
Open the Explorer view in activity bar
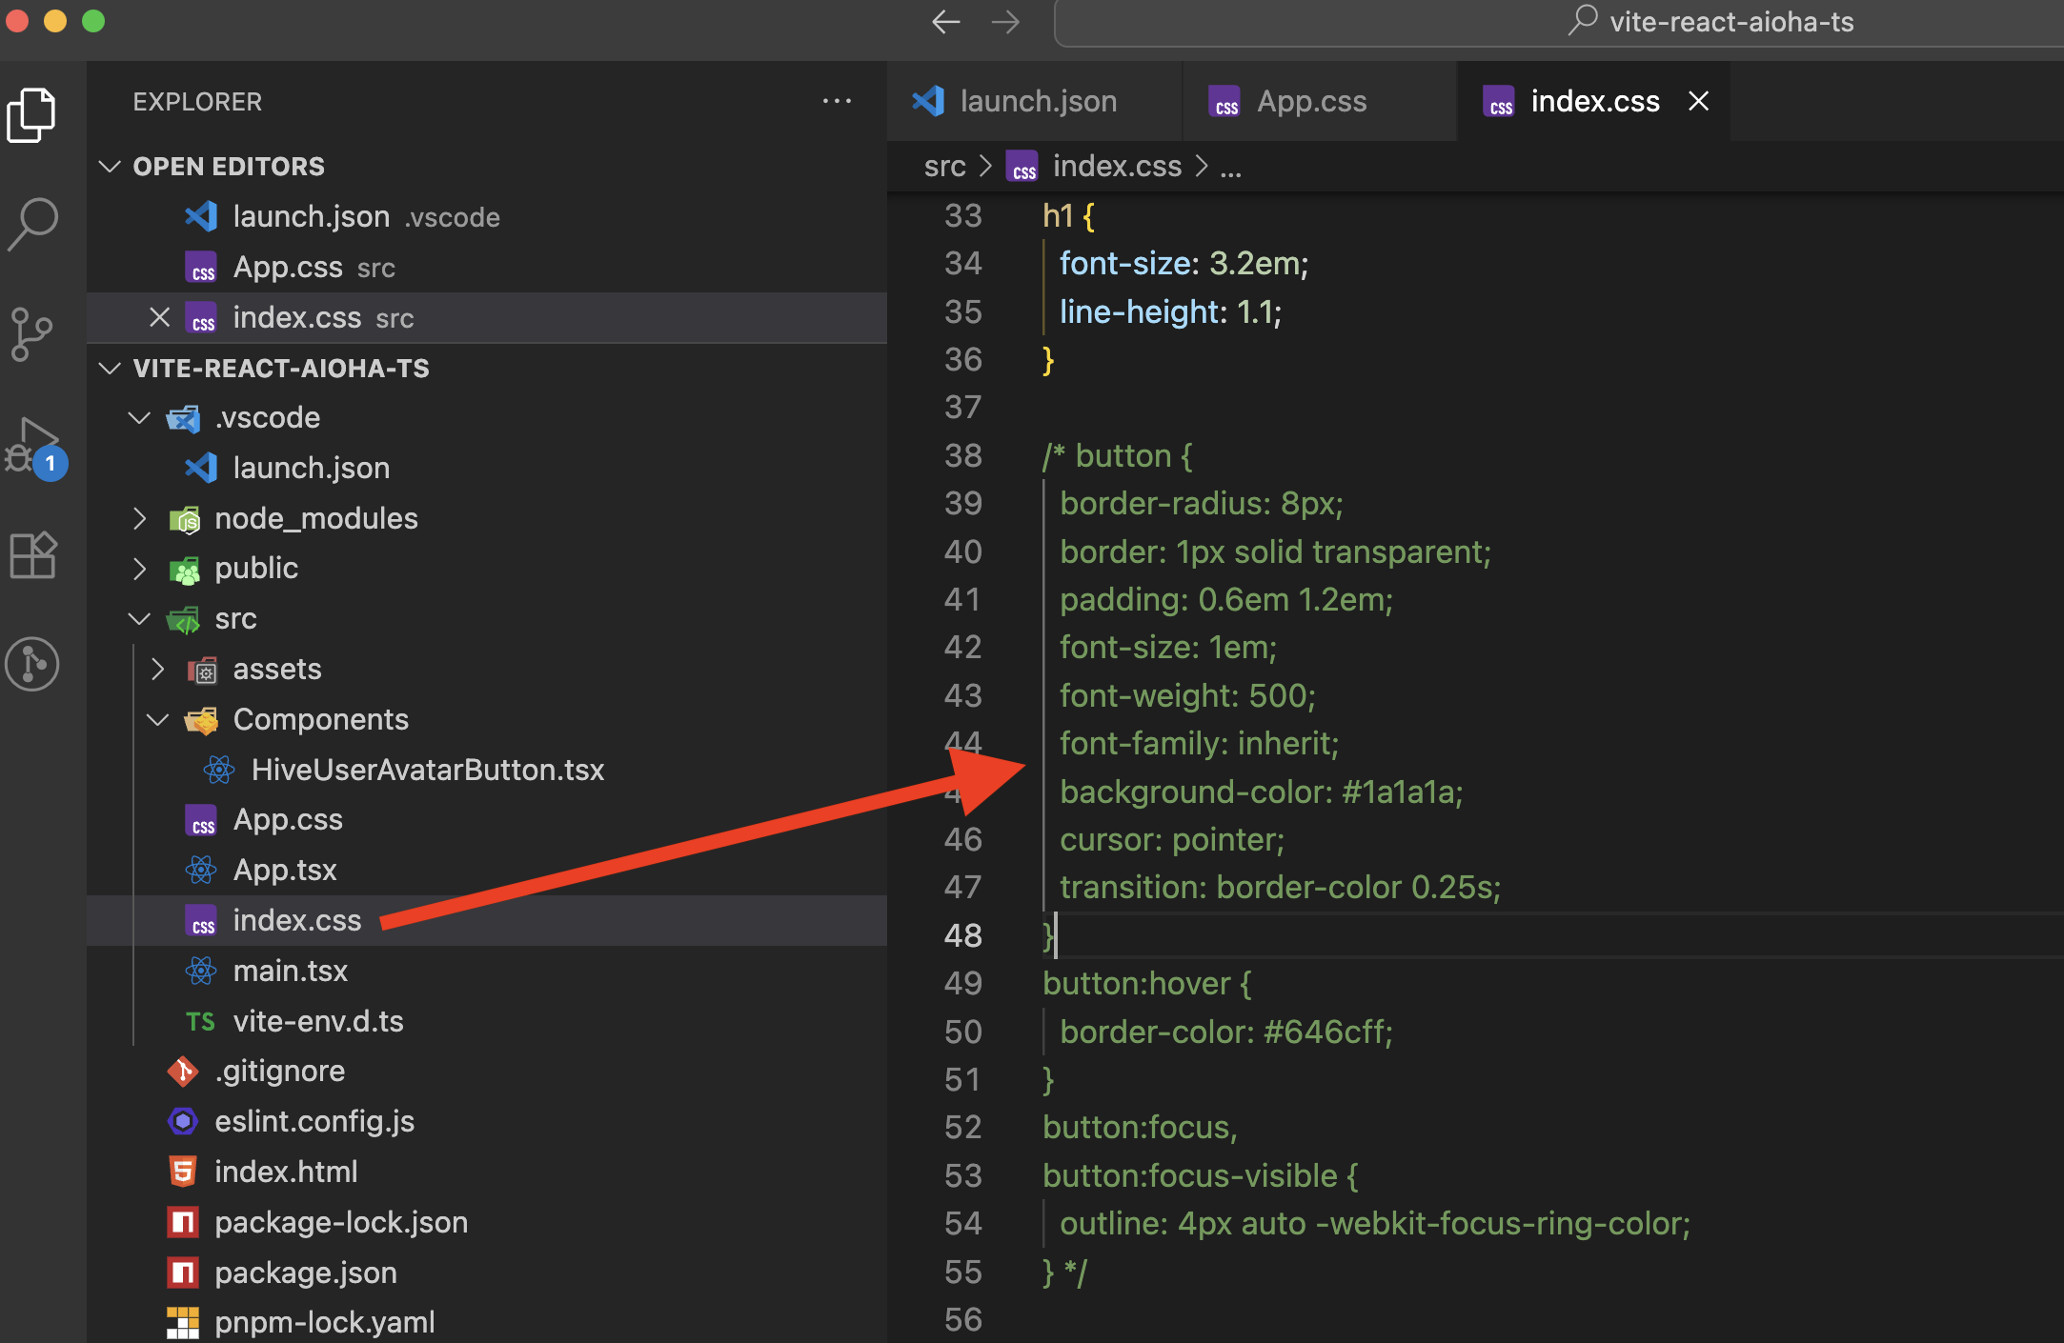click(x=32, y=115)
